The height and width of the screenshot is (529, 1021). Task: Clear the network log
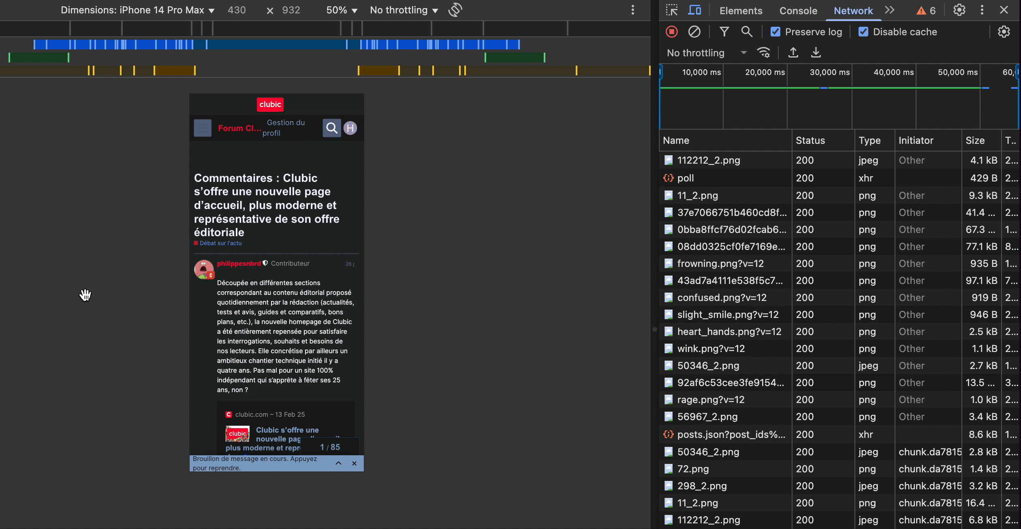(x=694, y=32)
